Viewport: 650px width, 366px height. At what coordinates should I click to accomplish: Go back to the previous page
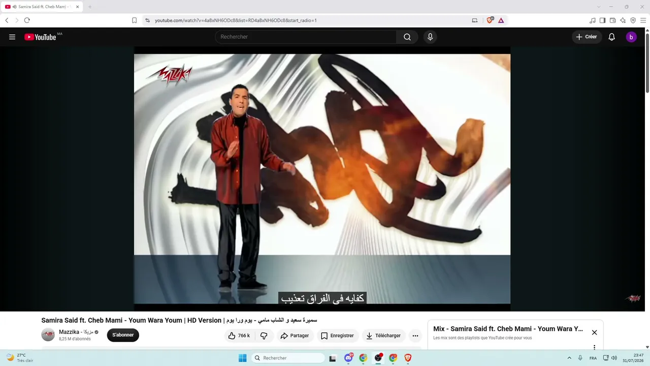click(x=7, y=20)
